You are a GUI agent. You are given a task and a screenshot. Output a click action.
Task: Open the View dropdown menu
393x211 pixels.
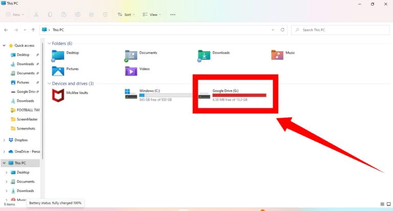152,14
